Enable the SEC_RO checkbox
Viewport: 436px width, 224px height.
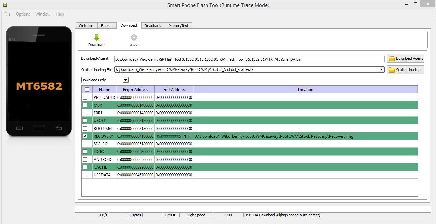(x=85, y=144)
